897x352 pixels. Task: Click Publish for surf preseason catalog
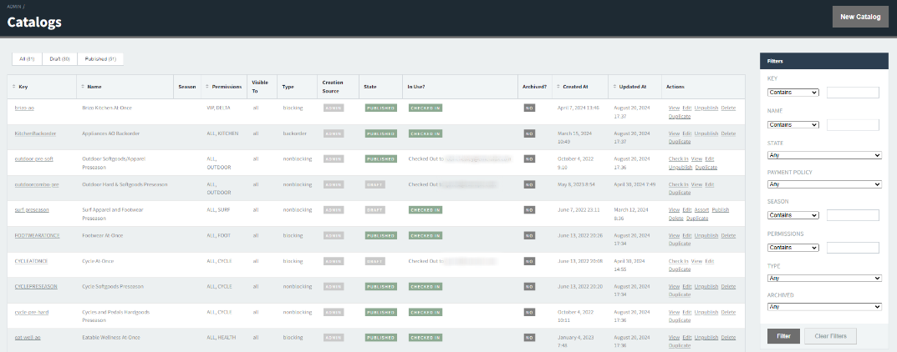[x=721, y=210]
